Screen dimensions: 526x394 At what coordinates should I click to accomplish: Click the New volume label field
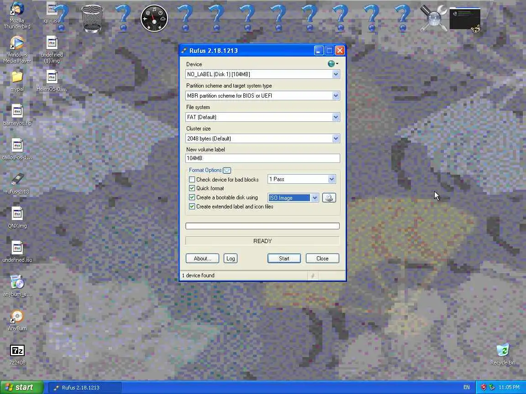(263, 158)
